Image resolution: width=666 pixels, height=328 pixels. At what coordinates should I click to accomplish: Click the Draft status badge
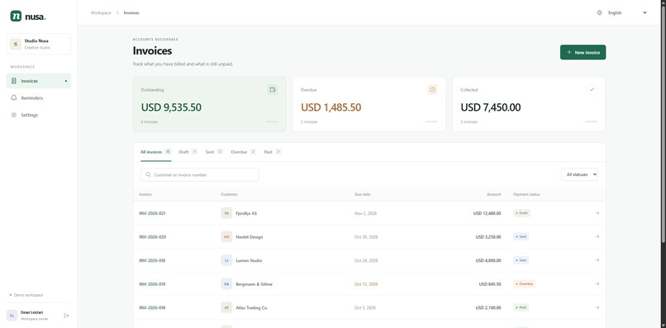(x=521, y=213)
